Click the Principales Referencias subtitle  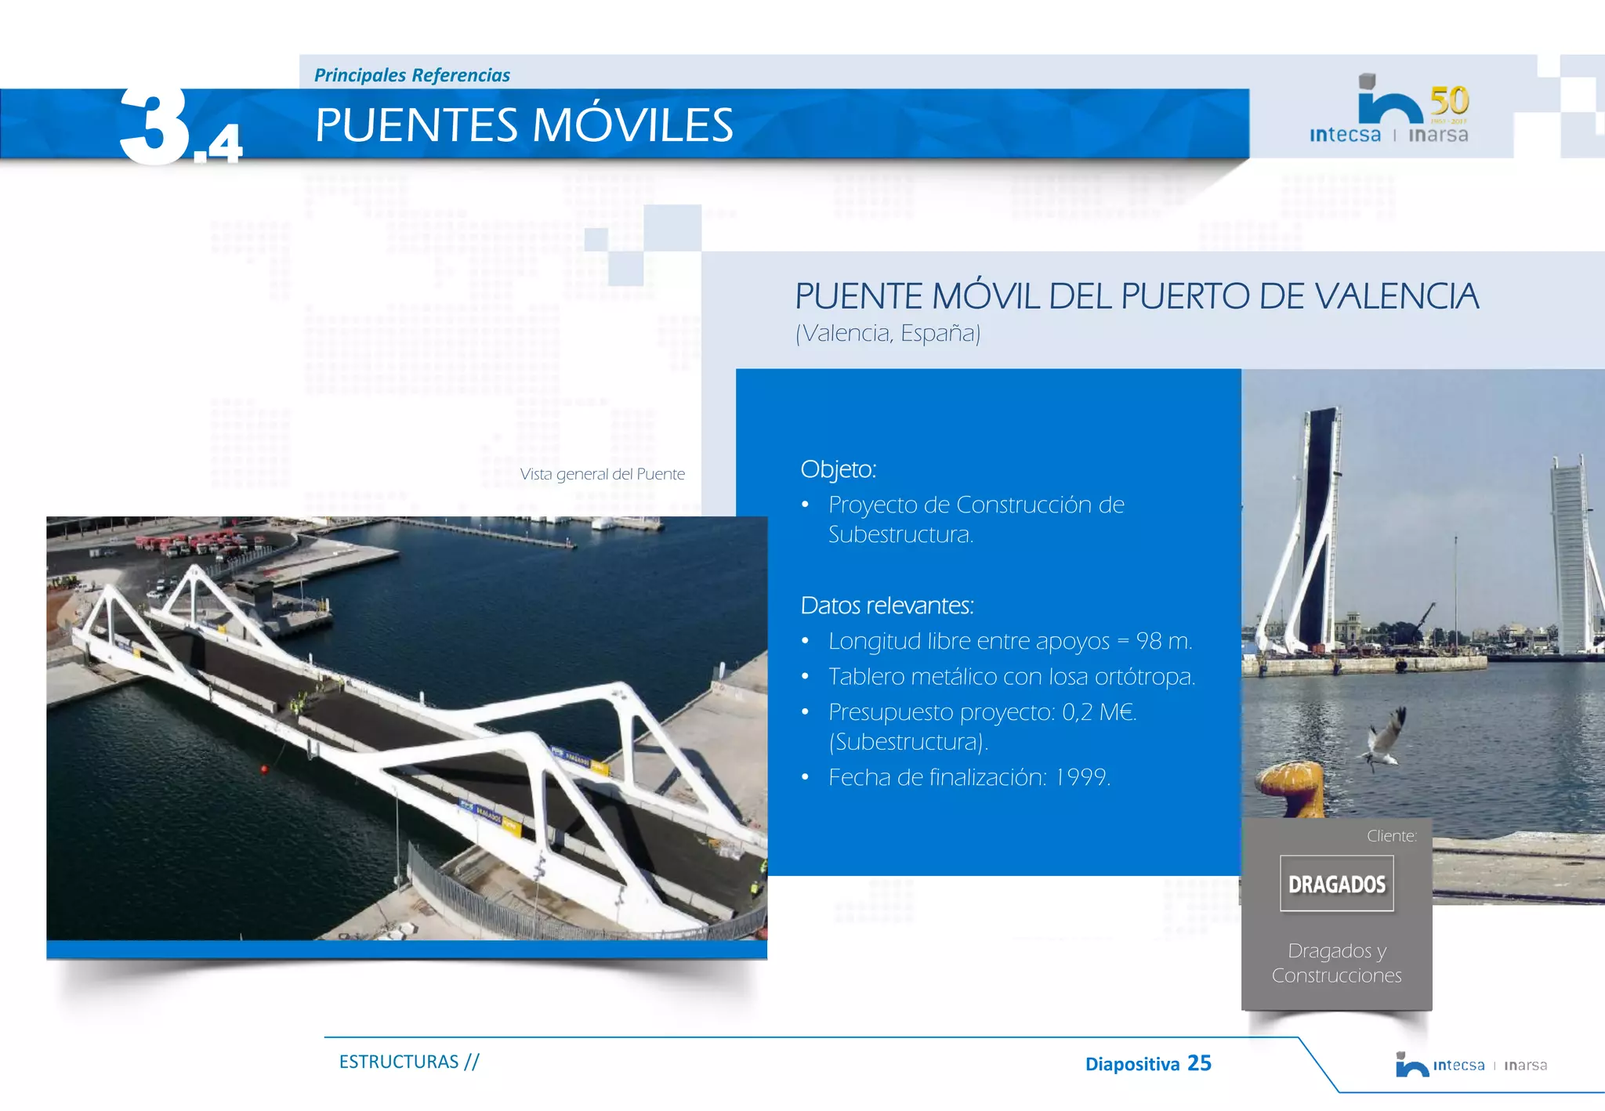pyautogui.click(x=411, y=75)
